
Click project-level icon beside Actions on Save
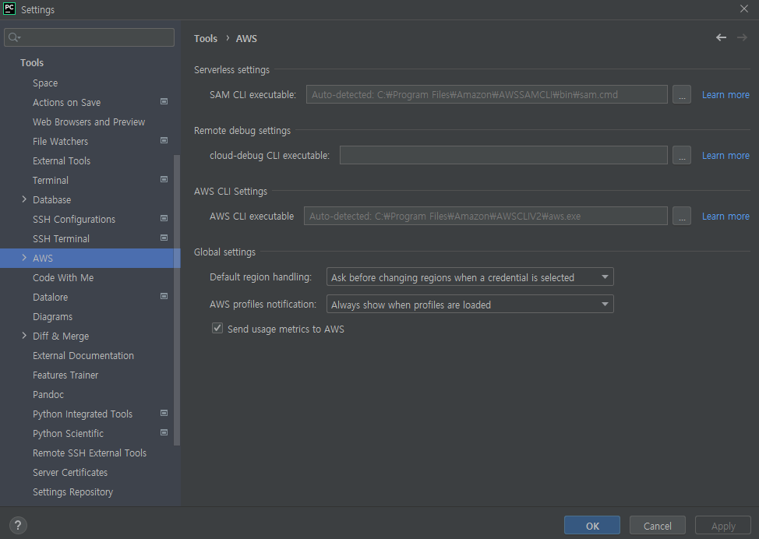164,101
